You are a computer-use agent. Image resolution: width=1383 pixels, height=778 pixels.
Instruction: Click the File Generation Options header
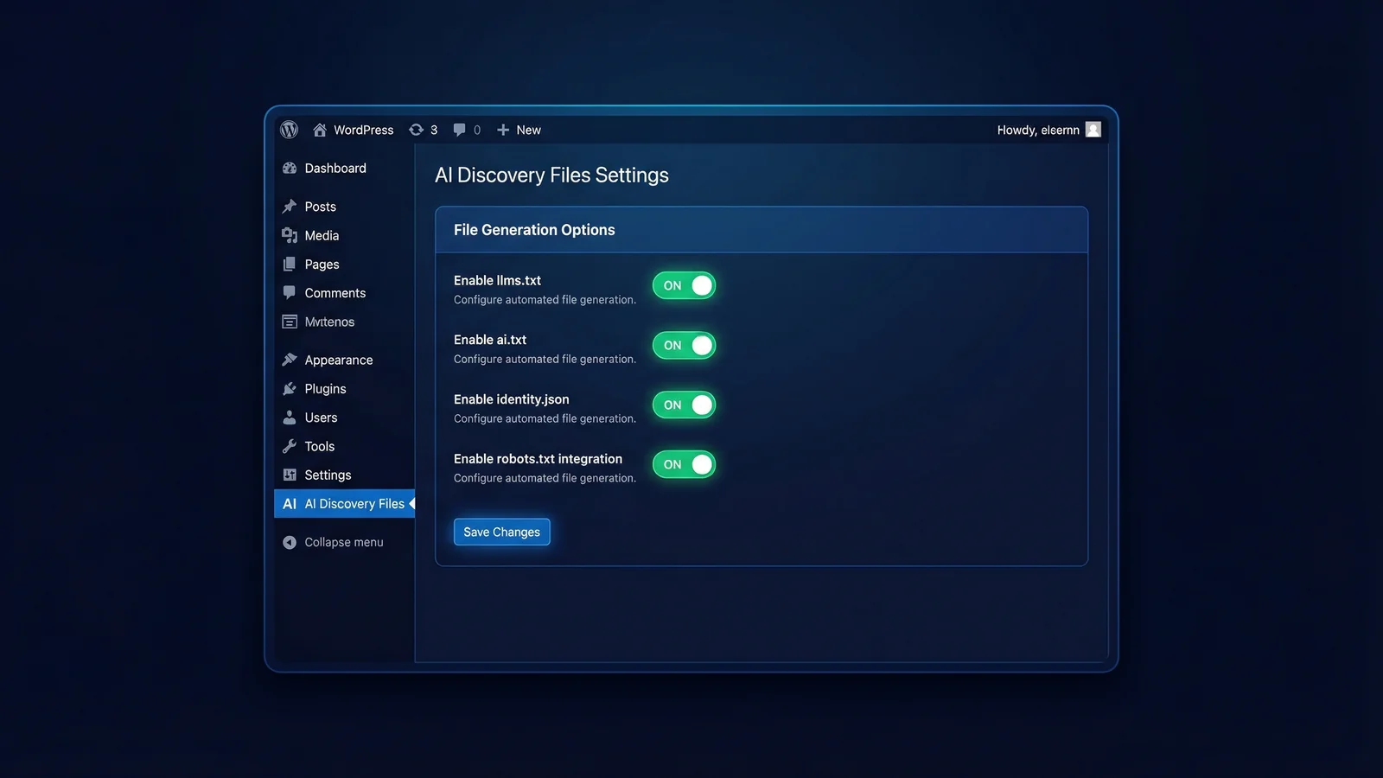pyautogui.click(x=534, y=230)
